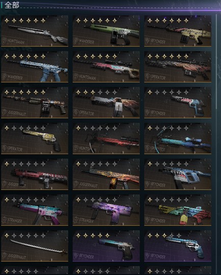Pick the shark-mouth BEYONDER Vector skin

click(x=178, y=174)
